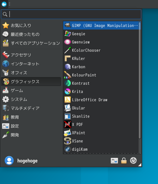Launch Karbon via its icon

click(68, 67)
